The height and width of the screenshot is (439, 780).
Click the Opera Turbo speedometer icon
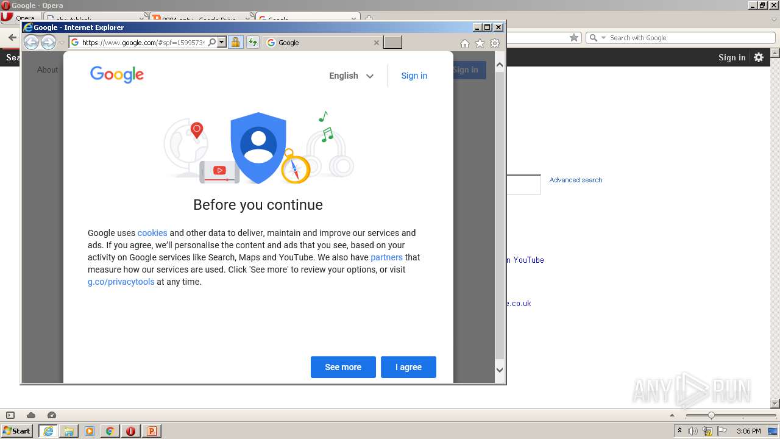(52, 415)
